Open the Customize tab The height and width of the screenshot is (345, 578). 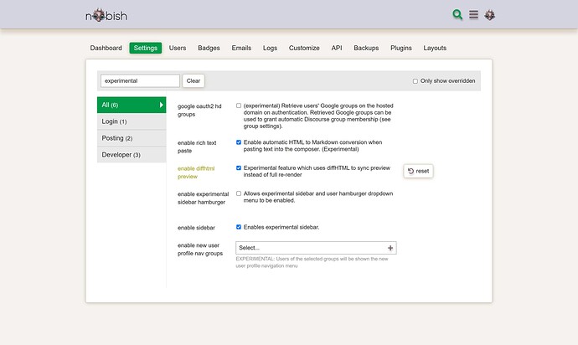click(x=304, y=48)
